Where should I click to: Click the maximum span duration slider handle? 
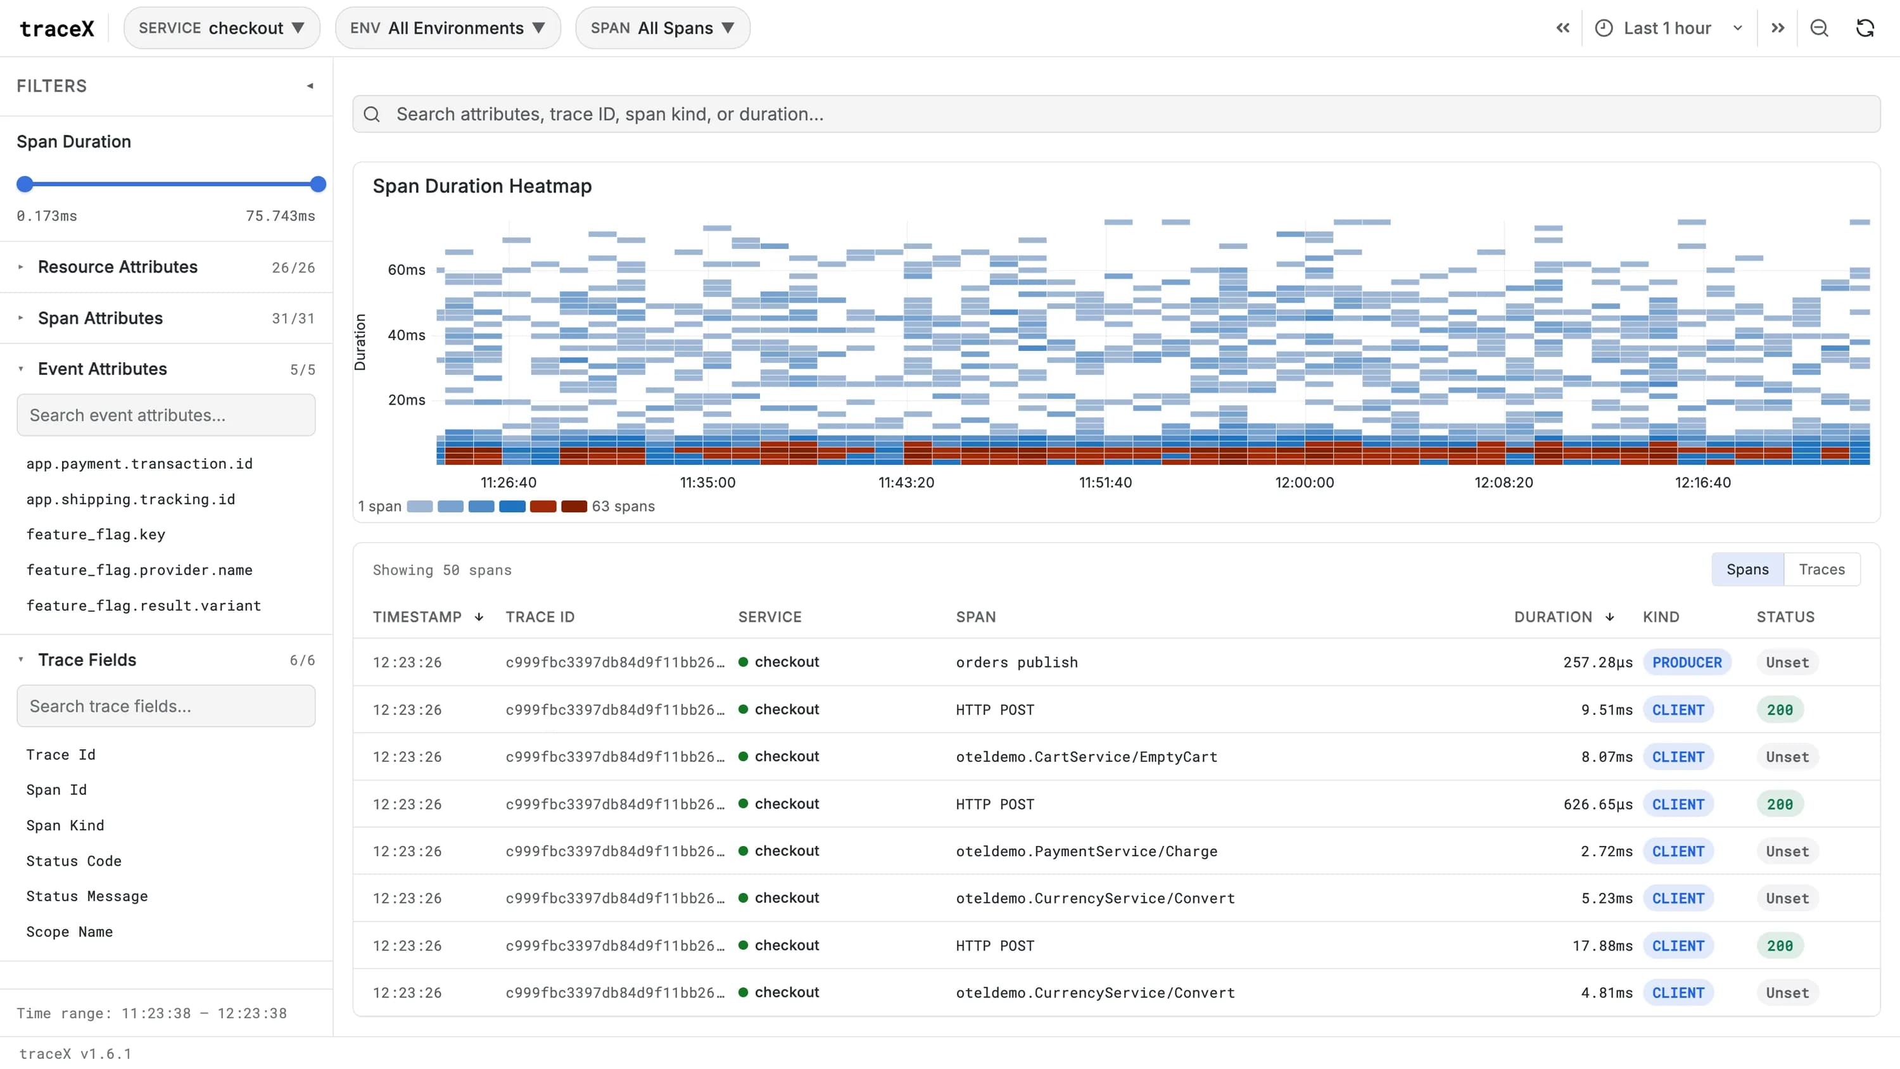318,184
